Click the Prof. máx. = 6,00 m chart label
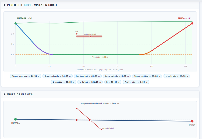This screenshot has width=202, height=139. pos(100,57)
